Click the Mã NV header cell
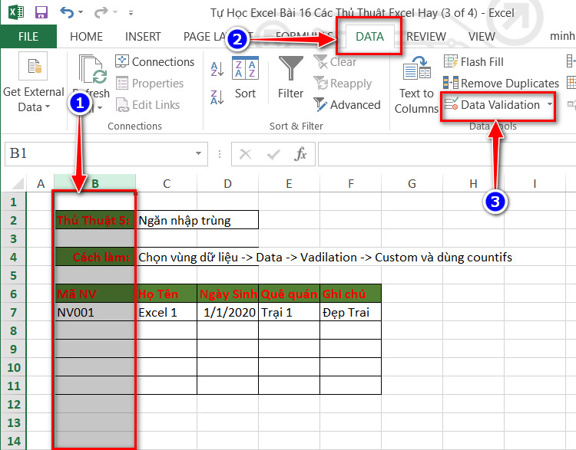The image size is (576, 450). [94, 294]
